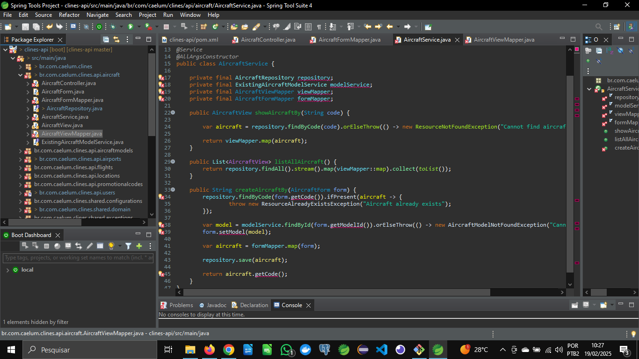Collapse createAircraftBy method fold at line 33

(173, 190)
